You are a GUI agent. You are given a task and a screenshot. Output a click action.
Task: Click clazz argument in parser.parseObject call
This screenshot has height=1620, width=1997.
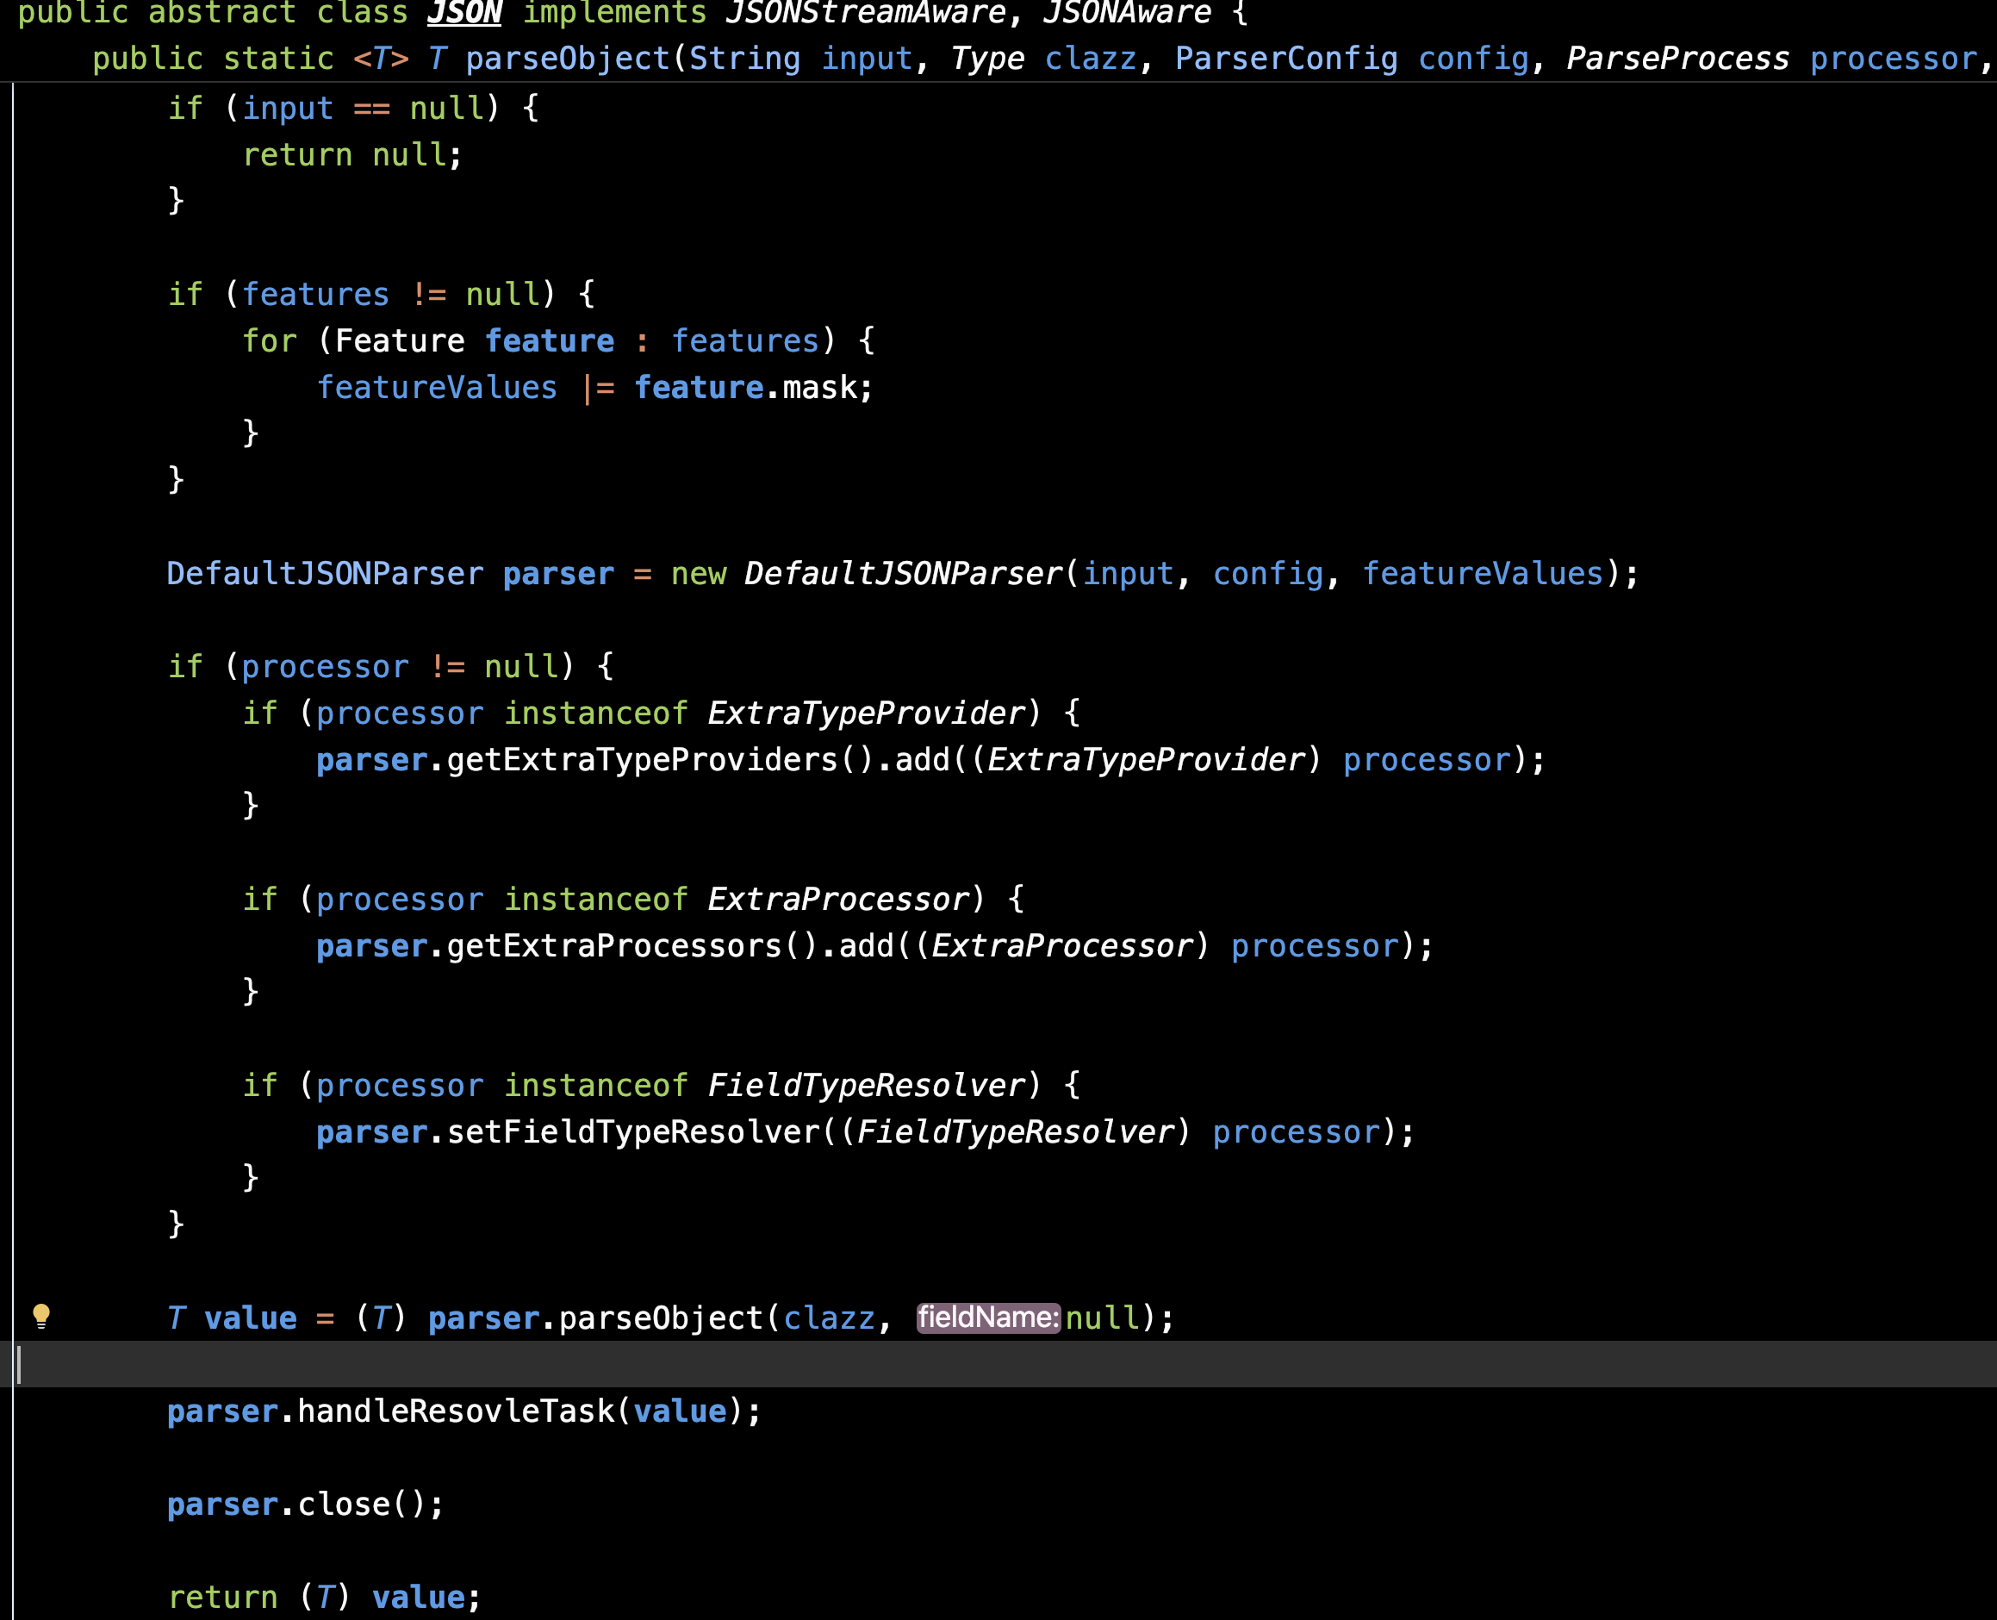(829, 1318)
